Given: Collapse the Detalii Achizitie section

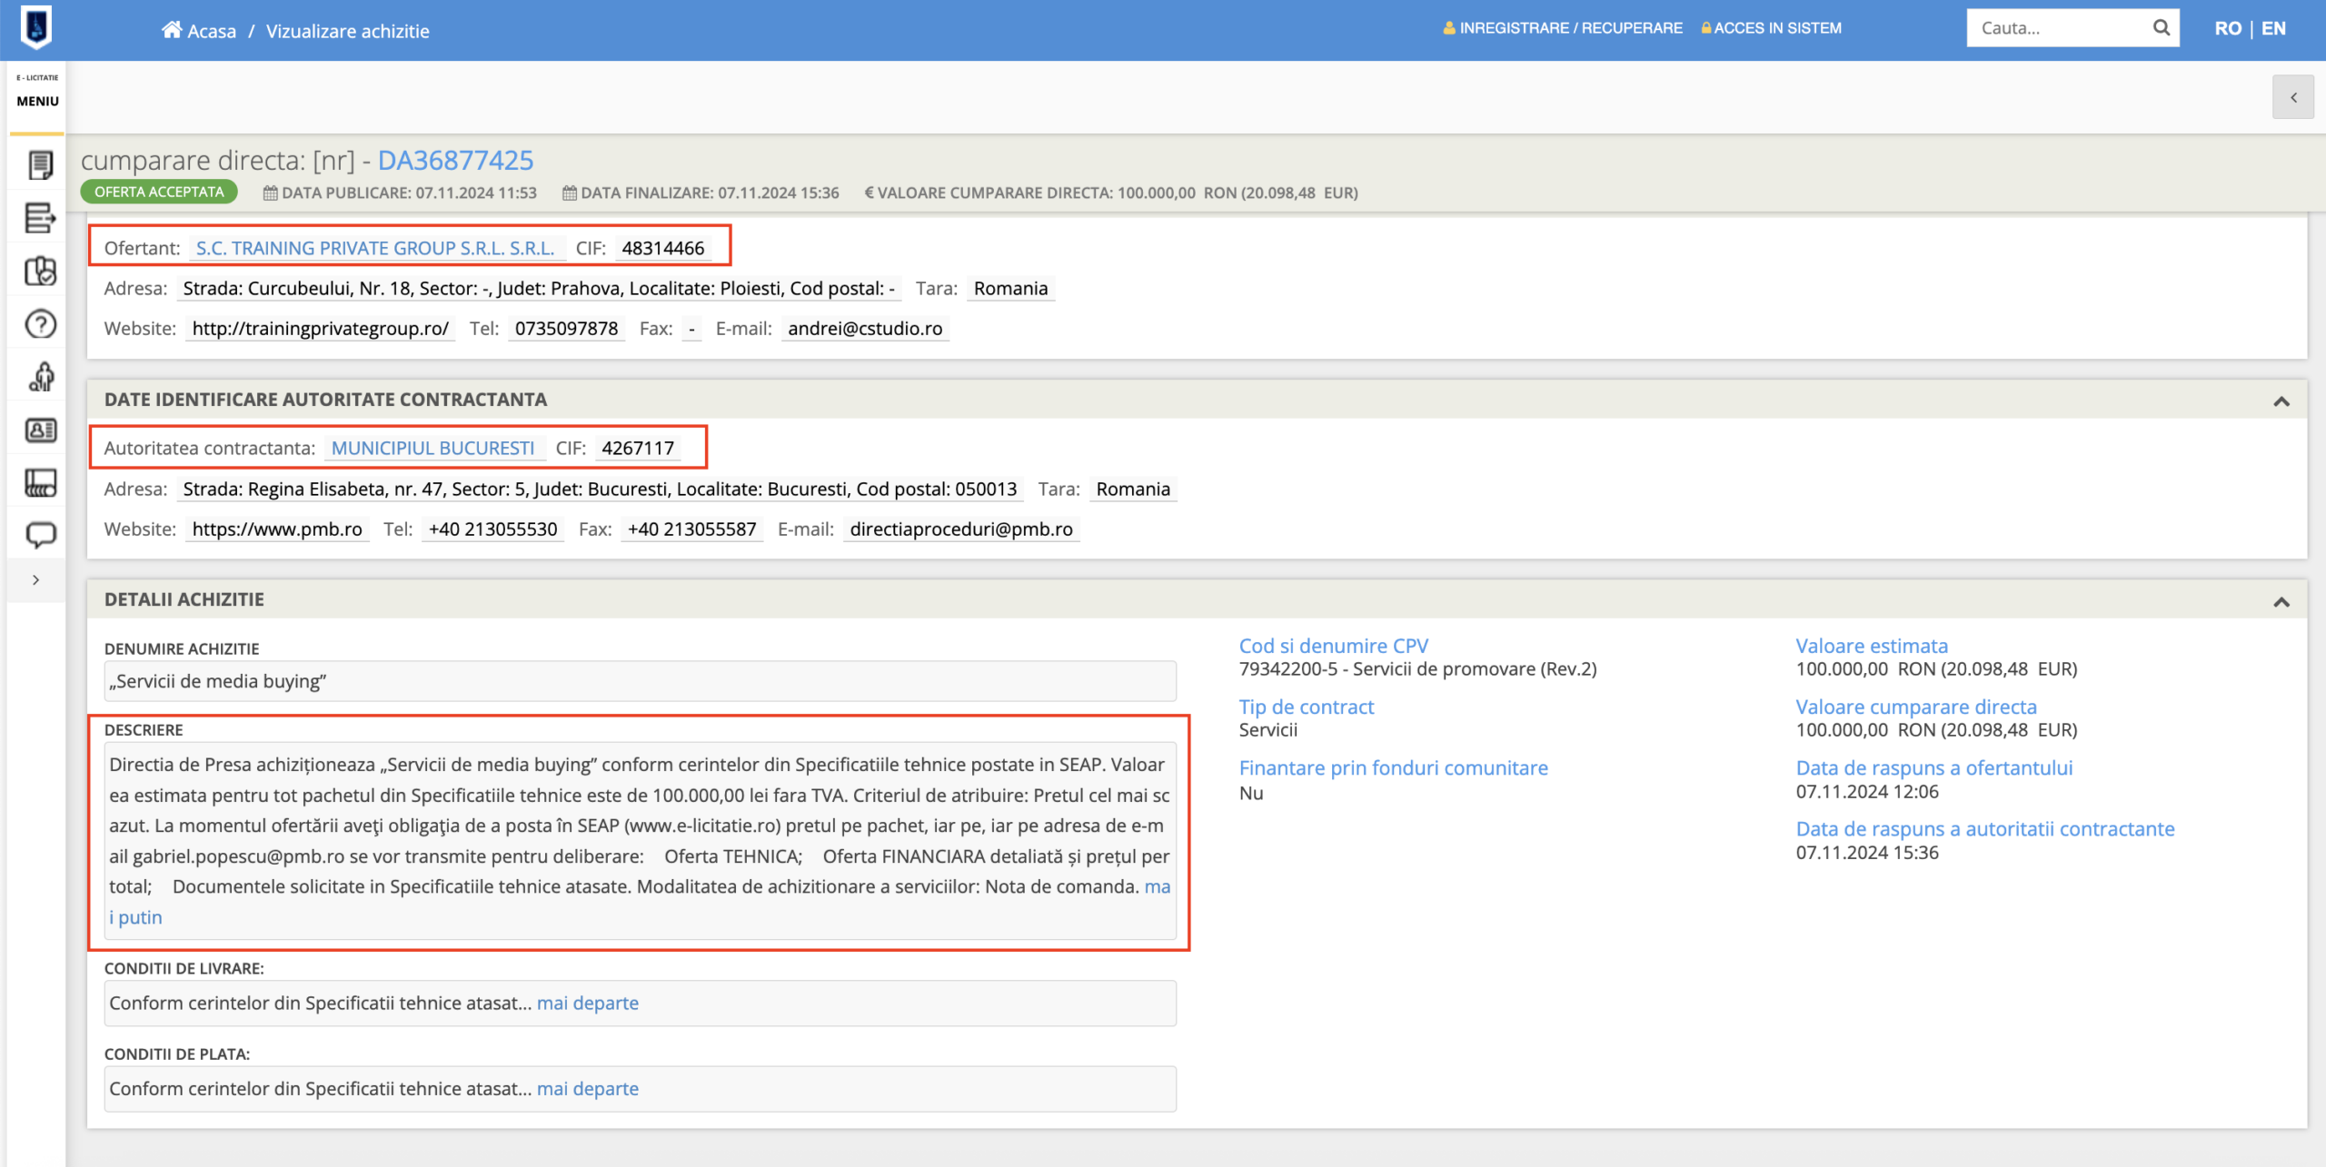Looking at the screenshot, I should (x=2281, y=601).
